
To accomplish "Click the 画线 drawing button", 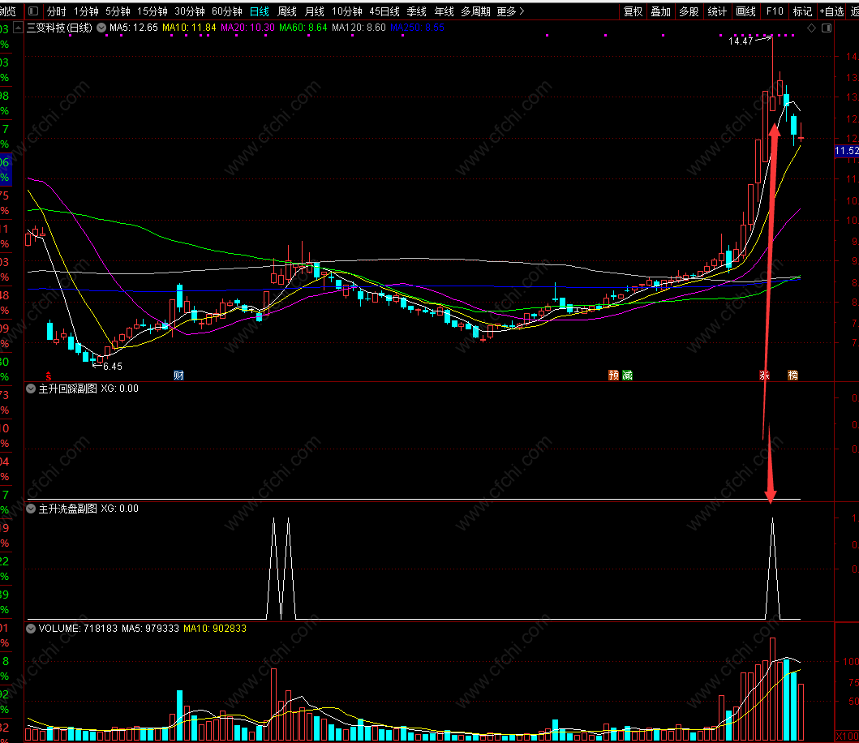I will coord(745,11).
